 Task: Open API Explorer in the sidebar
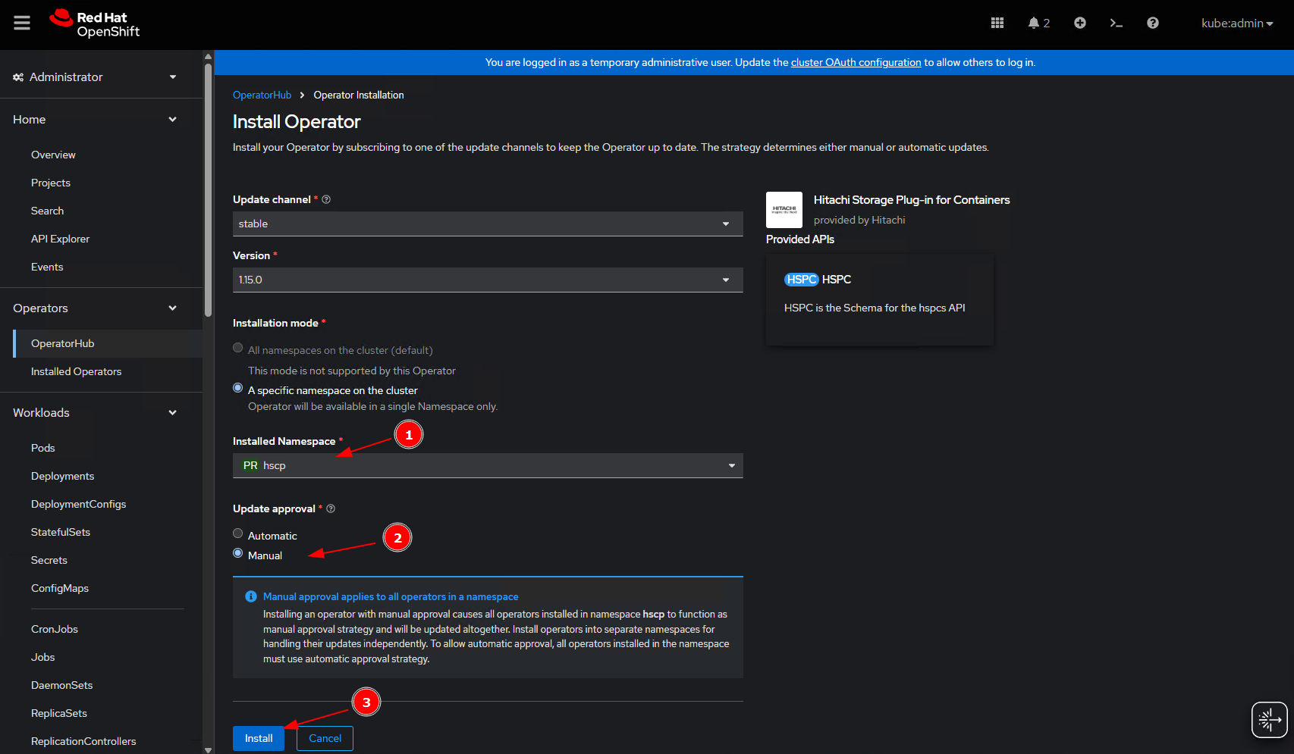click(60, 239)
